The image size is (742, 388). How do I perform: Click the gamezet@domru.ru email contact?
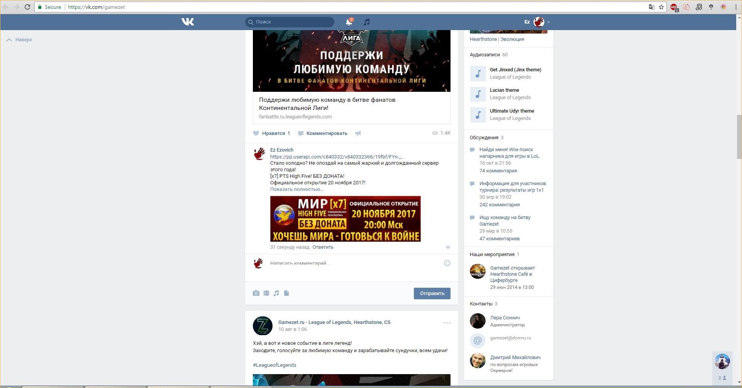tap(510, 338)
